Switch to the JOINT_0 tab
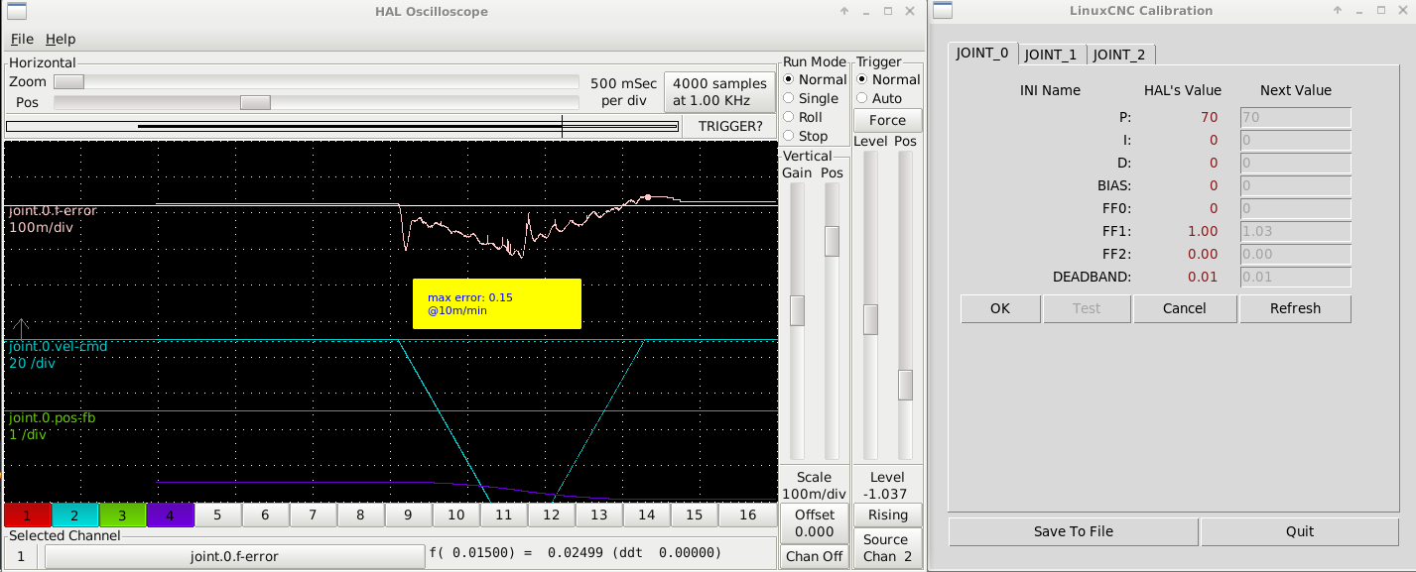 coord(982,54)
